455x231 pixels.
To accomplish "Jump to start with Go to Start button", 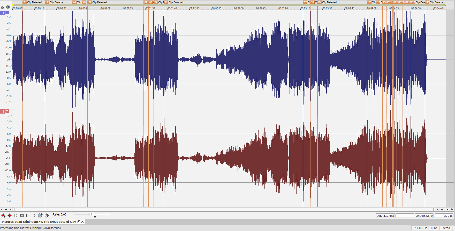I will click(16, 215).
